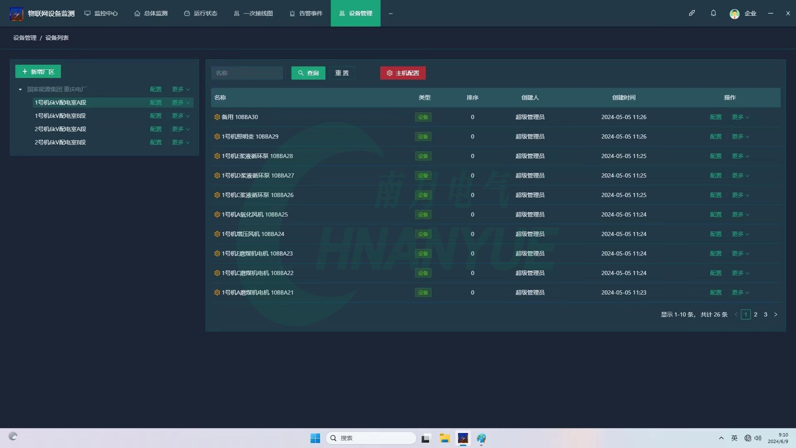This screenshot has height=448, width=796.
Task: Click gear icon of 1号机照明变 10BBA29 row
Action: point(217,136)
